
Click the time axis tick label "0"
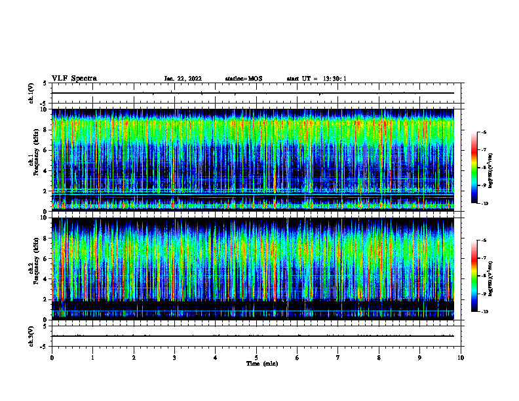coord(52,358)
